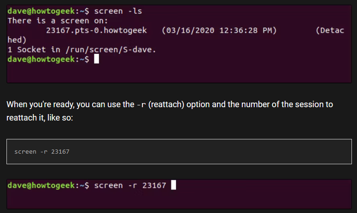
Task: Click the inline "-r" code in paragraph
Action: coord(141,104)
